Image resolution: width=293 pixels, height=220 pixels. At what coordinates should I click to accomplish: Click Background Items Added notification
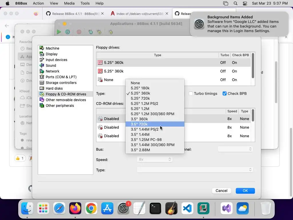tap(239, 24)
